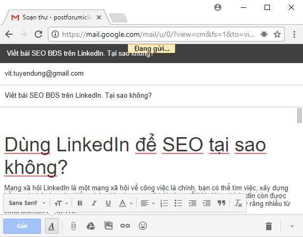Discard the draft with the trash icon
The height and width of the screenshot is (237, 303).
(x=269, y=226)
